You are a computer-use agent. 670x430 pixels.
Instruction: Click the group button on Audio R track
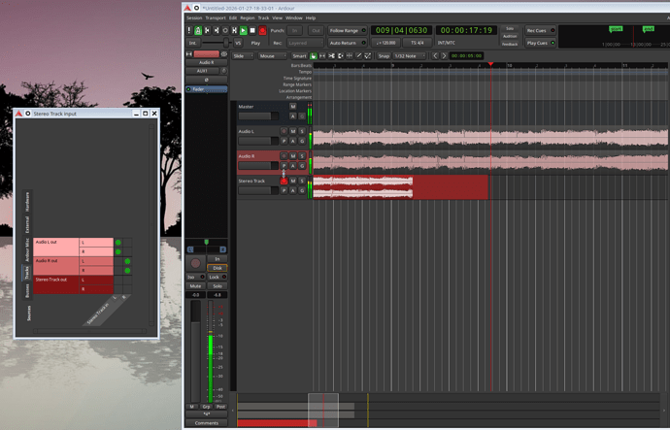point(302,166)
